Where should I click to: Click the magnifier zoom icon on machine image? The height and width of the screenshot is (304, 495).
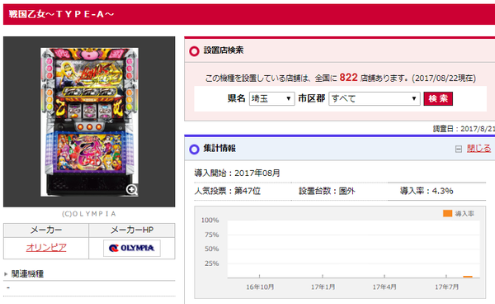pyautogui.click(x=131, y=190)
